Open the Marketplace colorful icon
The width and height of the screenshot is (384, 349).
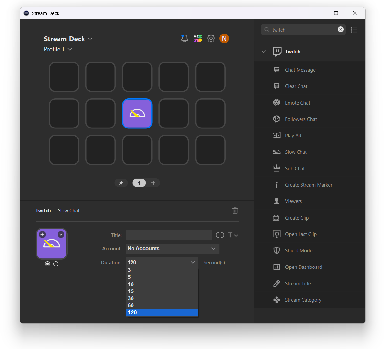tap(198, 38)
